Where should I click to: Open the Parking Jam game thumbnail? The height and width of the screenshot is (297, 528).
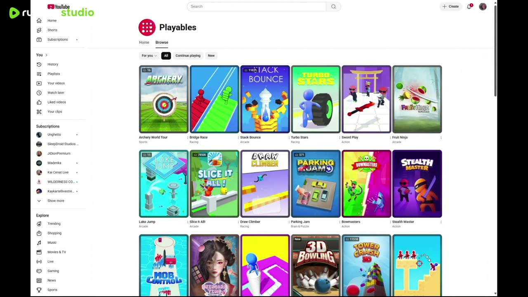point(316,184)
